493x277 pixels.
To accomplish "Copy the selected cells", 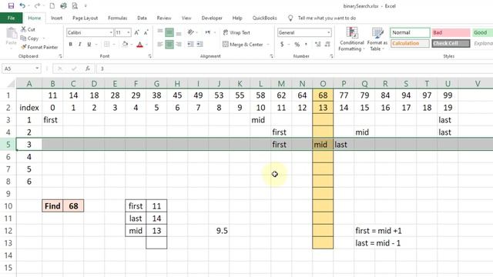I will pos(29,38).
